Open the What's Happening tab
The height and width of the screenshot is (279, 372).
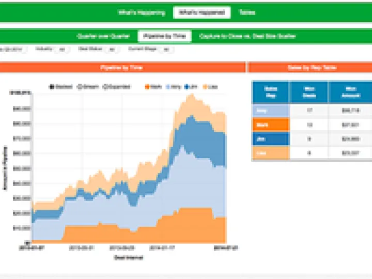(142, 12)
